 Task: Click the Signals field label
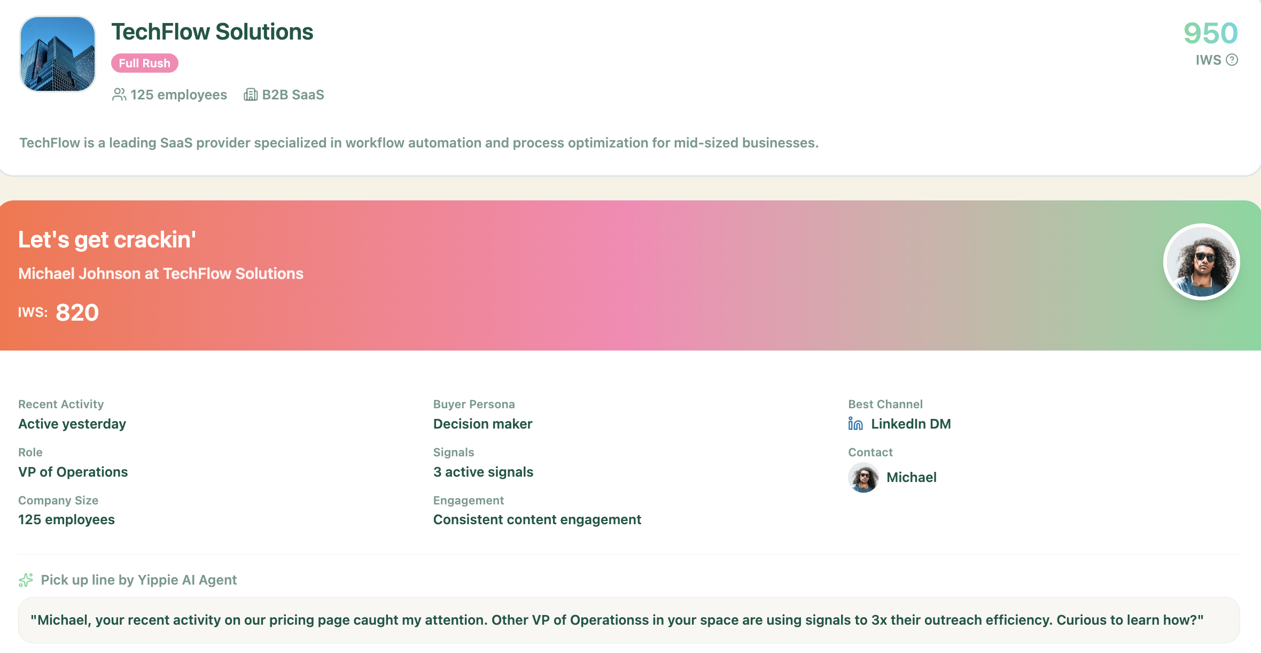(x=454, y=452)
